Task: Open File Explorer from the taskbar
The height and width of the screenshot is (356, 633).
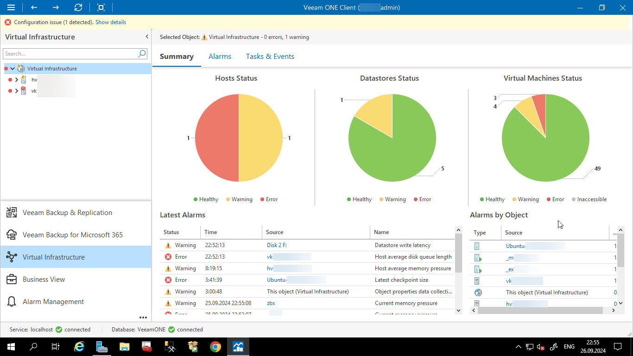Action: (x=125, y=347)
